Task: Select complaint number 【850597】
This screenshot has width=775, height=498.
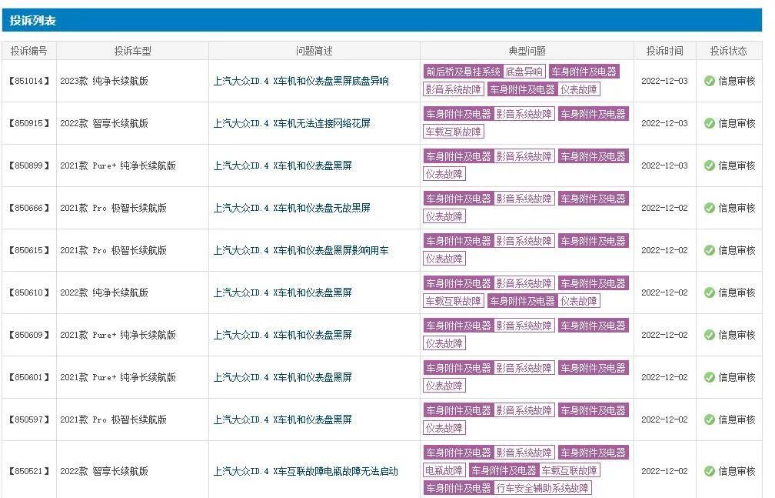Action: click(29, 419)
